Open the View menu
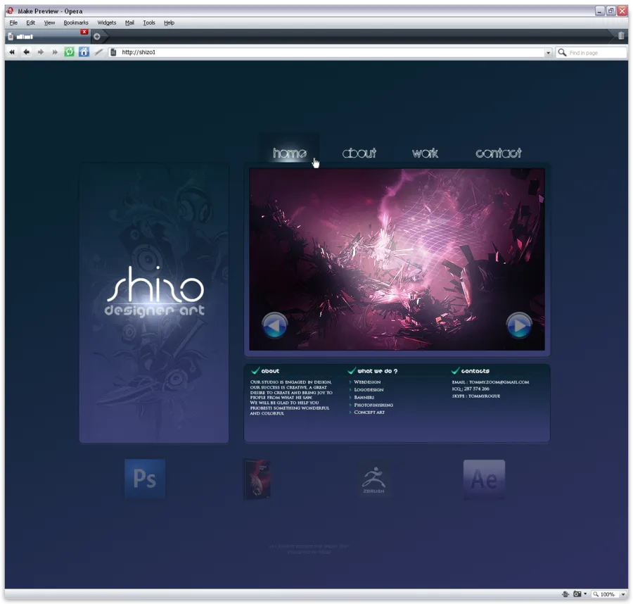Viewport: 633px width, 604px height. click(x=49, y=23)
